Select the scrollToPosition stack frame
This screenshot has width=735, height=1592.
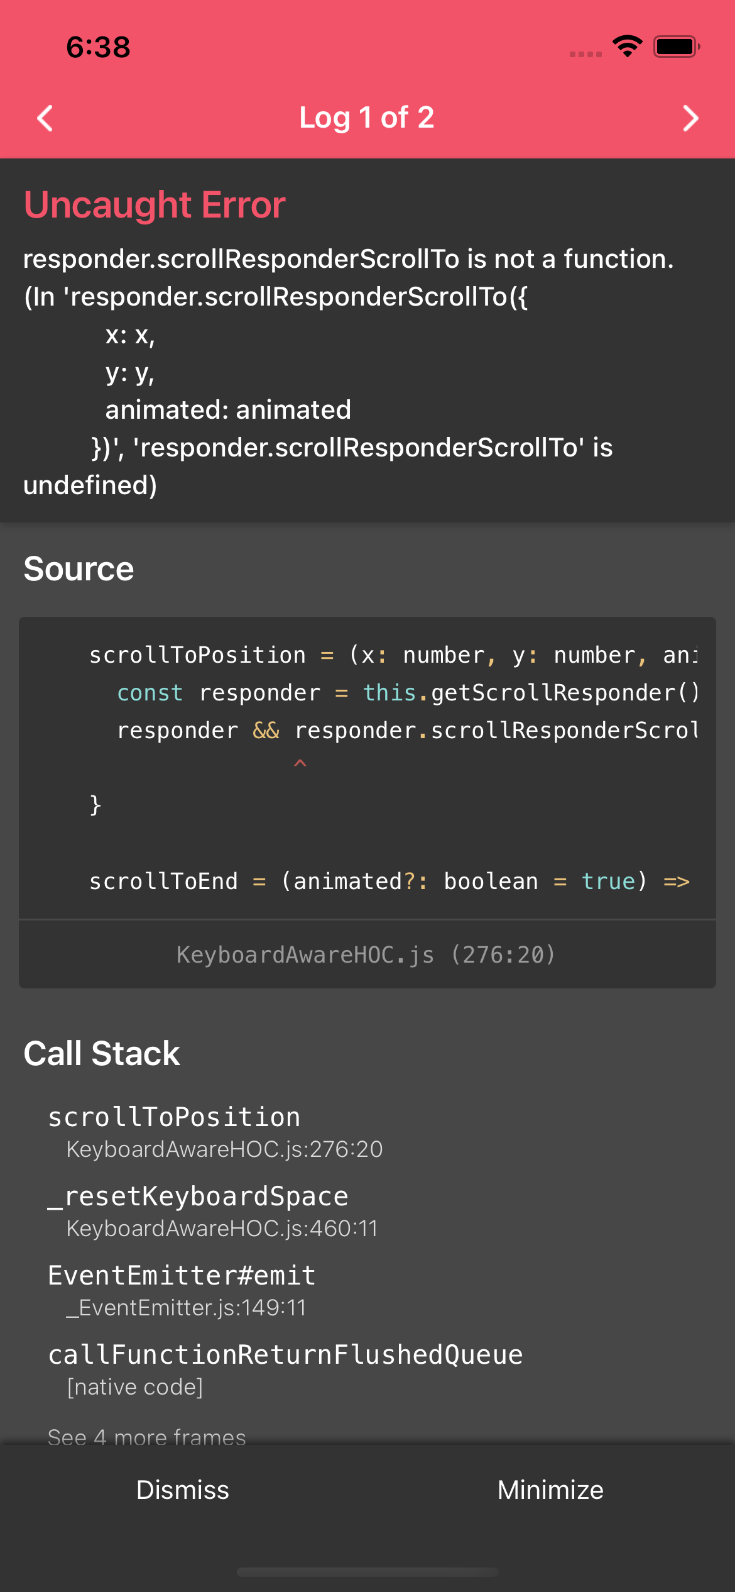174,1117
